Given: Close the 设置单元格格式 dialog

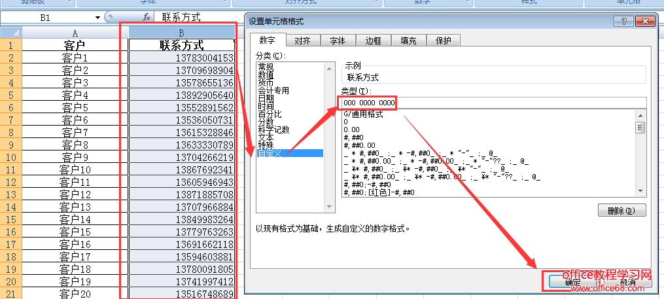Looking at the screenshot, I should [646, 21].
